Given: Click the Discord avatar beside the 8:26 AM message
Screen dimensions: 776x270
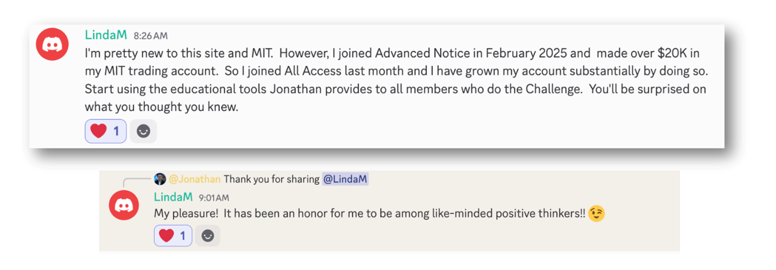Looking at the screenshot, I should [x=53, y=44].
